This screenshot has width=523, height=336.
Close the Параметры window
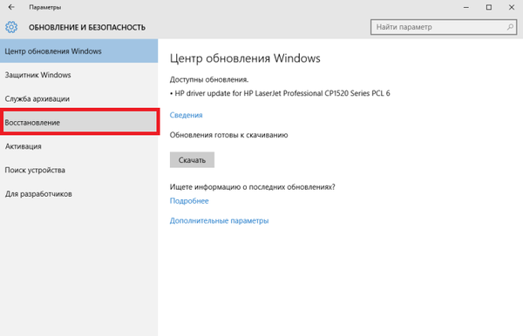[512, 7]
